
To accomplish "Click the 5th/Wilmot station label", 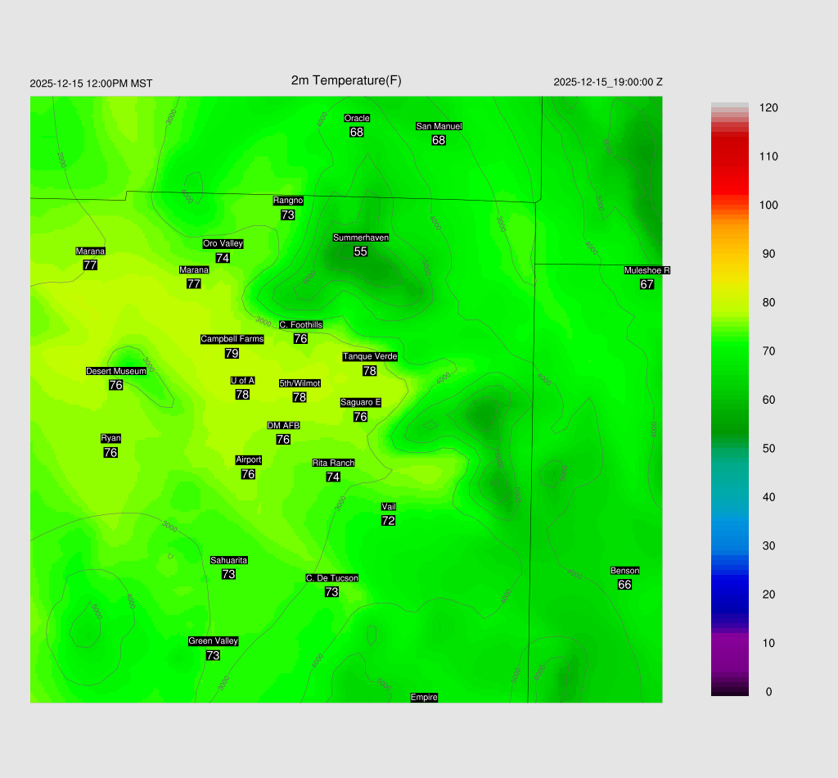I will [300, 383].
